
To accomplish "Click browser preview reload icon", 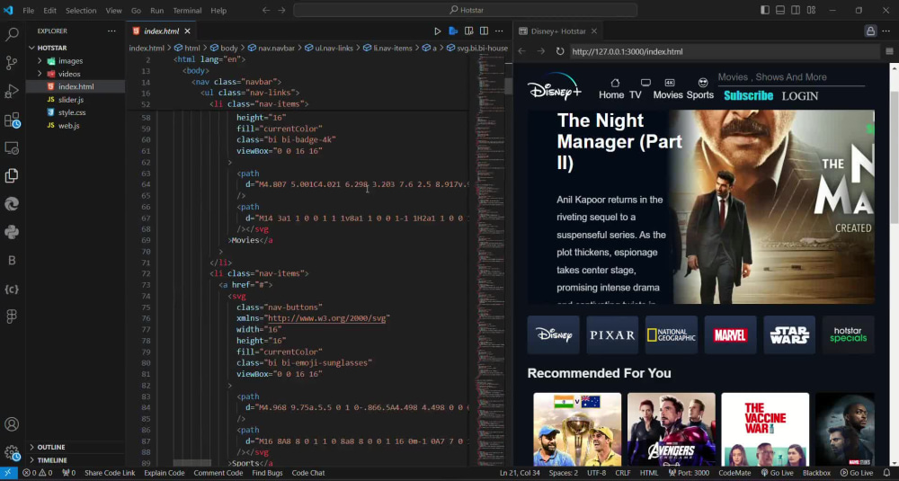I will [x=560, y=51].
